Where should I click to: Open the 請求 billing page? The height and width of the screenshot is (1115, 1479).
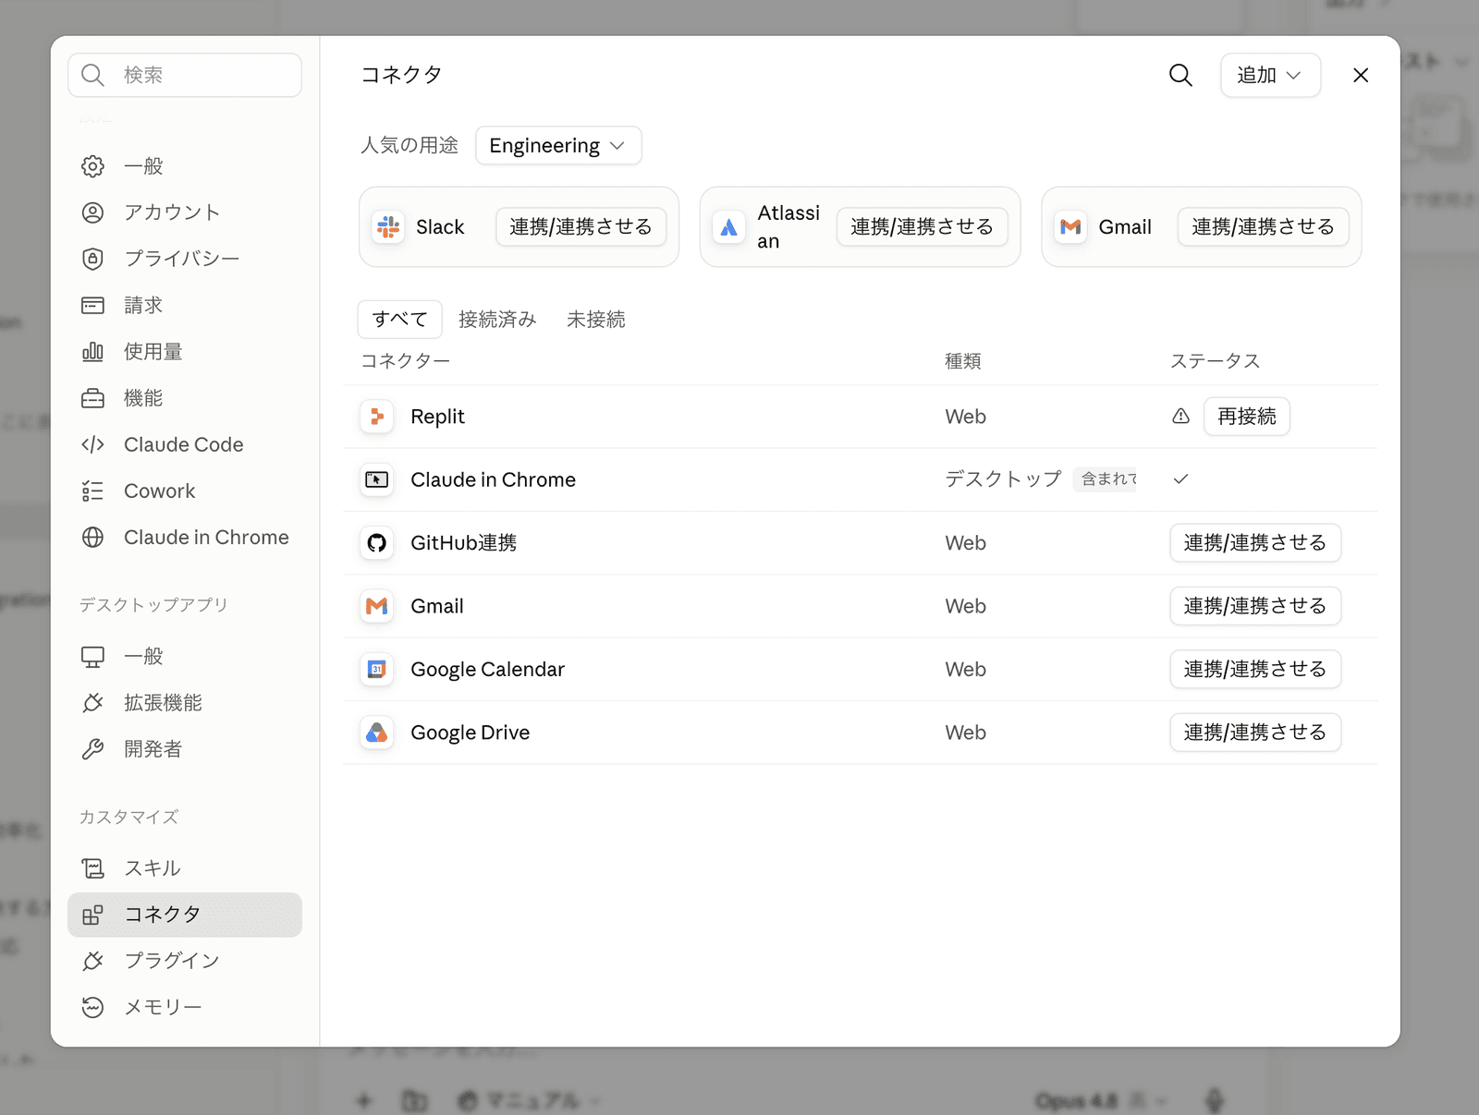[x=185, y=305]
